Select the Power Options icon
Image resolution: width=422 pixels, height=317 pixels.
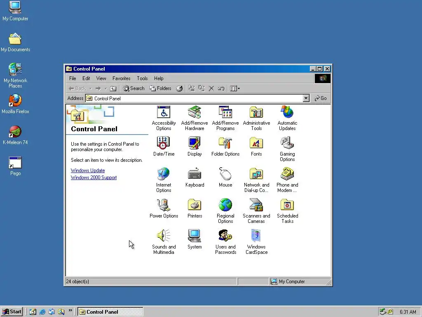pos(164,208)
